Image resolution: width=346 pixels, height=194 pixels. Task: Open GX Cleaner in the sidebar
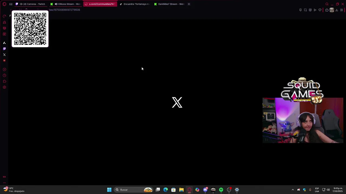[4, 22]
